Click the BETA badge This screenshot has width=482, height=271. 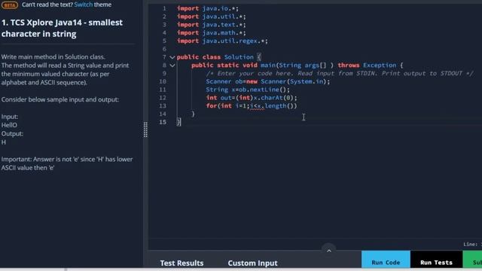pyautogui.click(x=10, y=5)
